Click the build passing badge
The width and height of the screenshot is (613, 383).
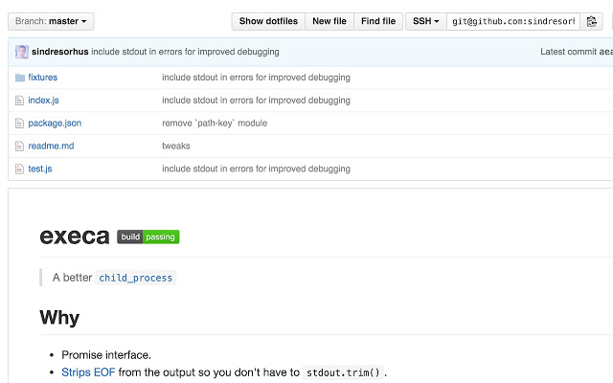pos(148,237)
